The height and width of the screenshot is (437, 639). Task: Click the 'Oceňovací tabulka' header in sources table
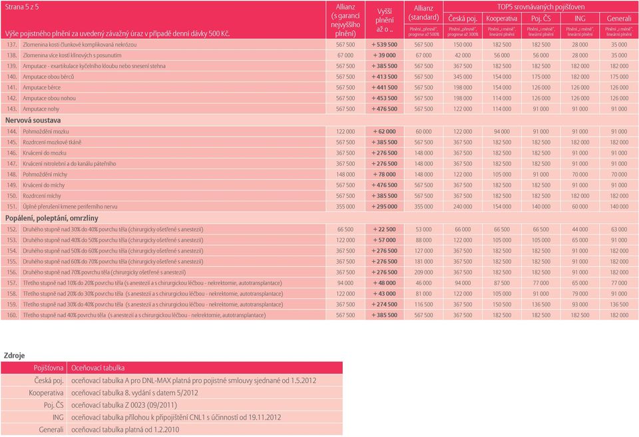(x=98, y=368)
